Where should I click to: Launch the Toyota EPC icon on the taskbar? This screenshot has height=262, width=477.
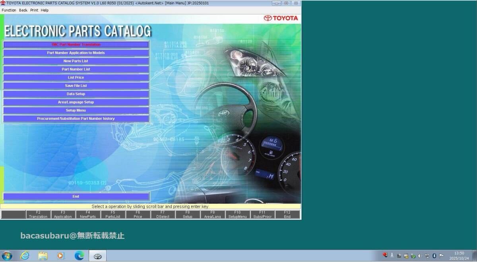tap(97, 256)
